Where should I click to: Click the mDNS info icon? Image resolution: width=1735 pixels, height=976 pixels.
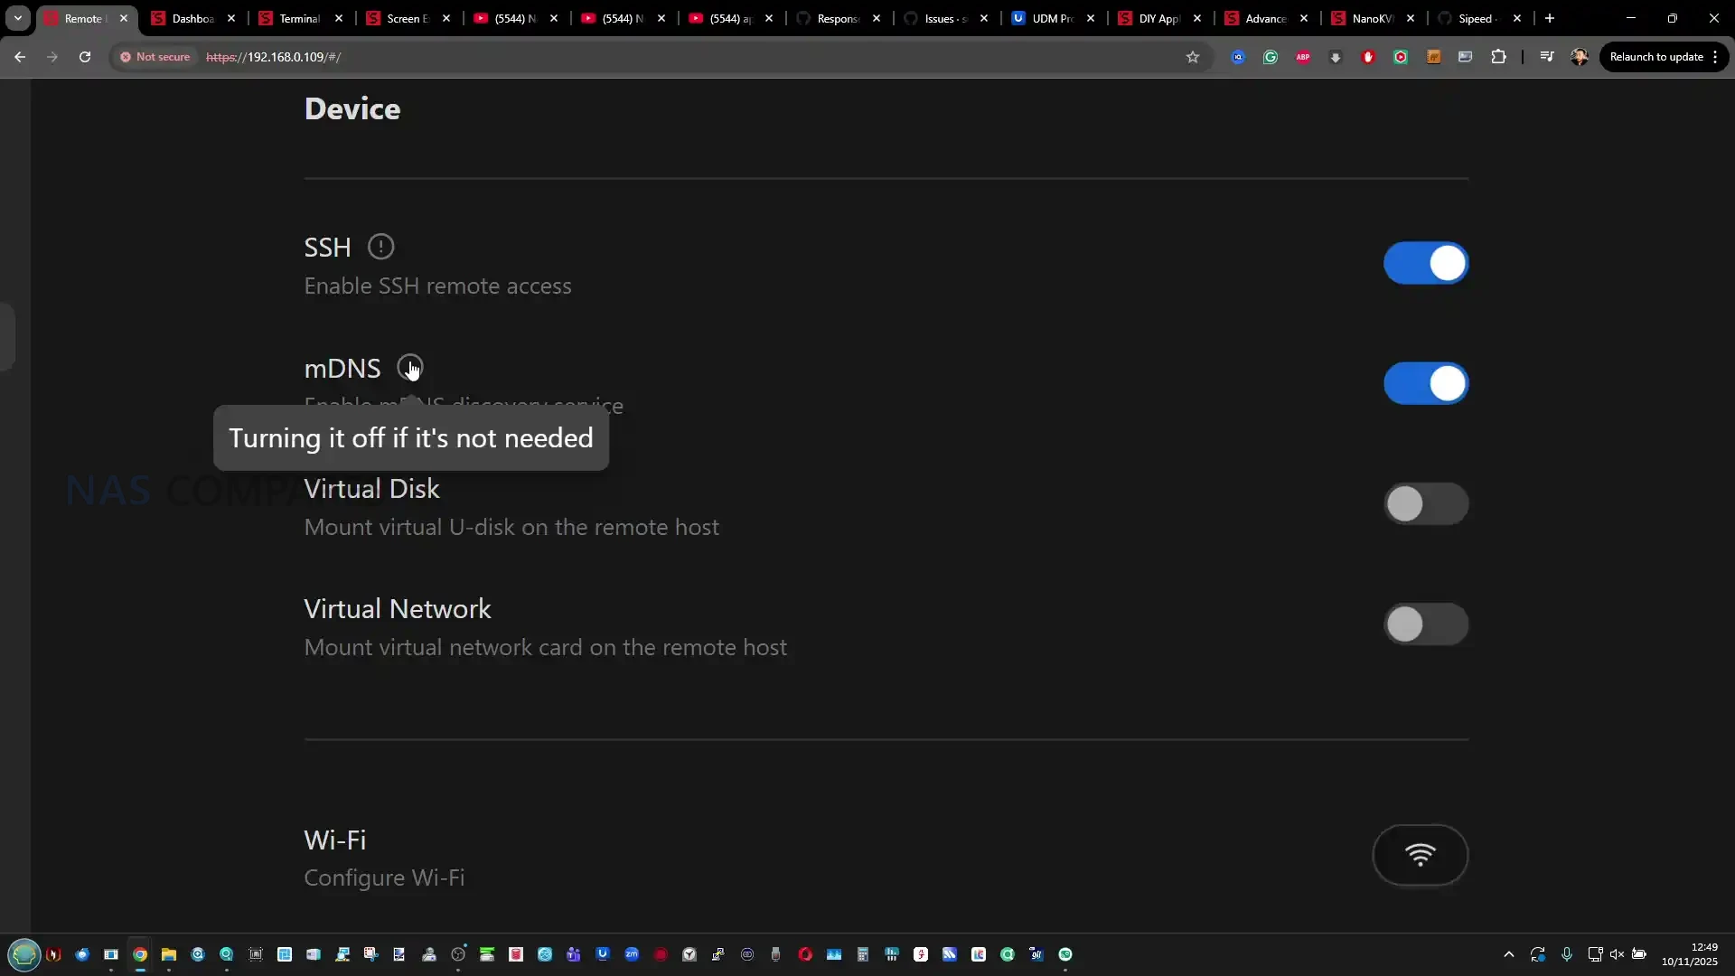(x=409, y=368)
